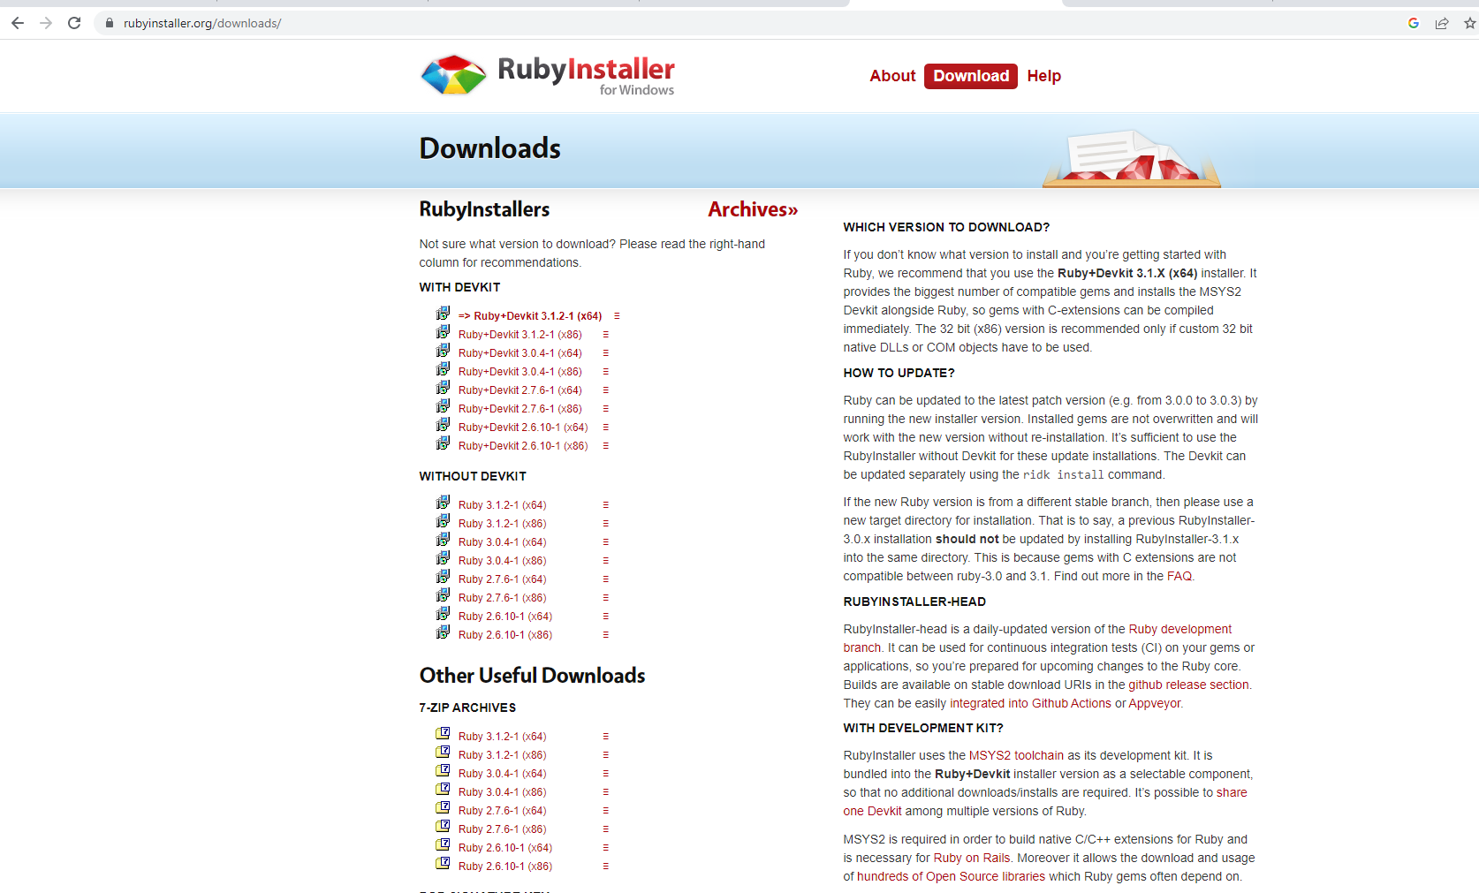The height and width of the screenshot is (893, 1479).
Task: Click the page reload icon
Action: [x=74, y=23]
